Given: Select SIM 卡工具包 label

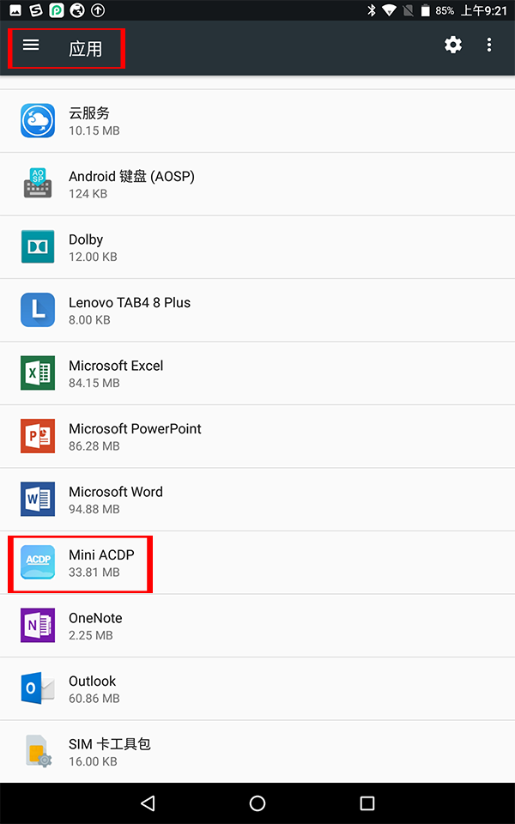Looking at the screenshot, I should 110,744.
